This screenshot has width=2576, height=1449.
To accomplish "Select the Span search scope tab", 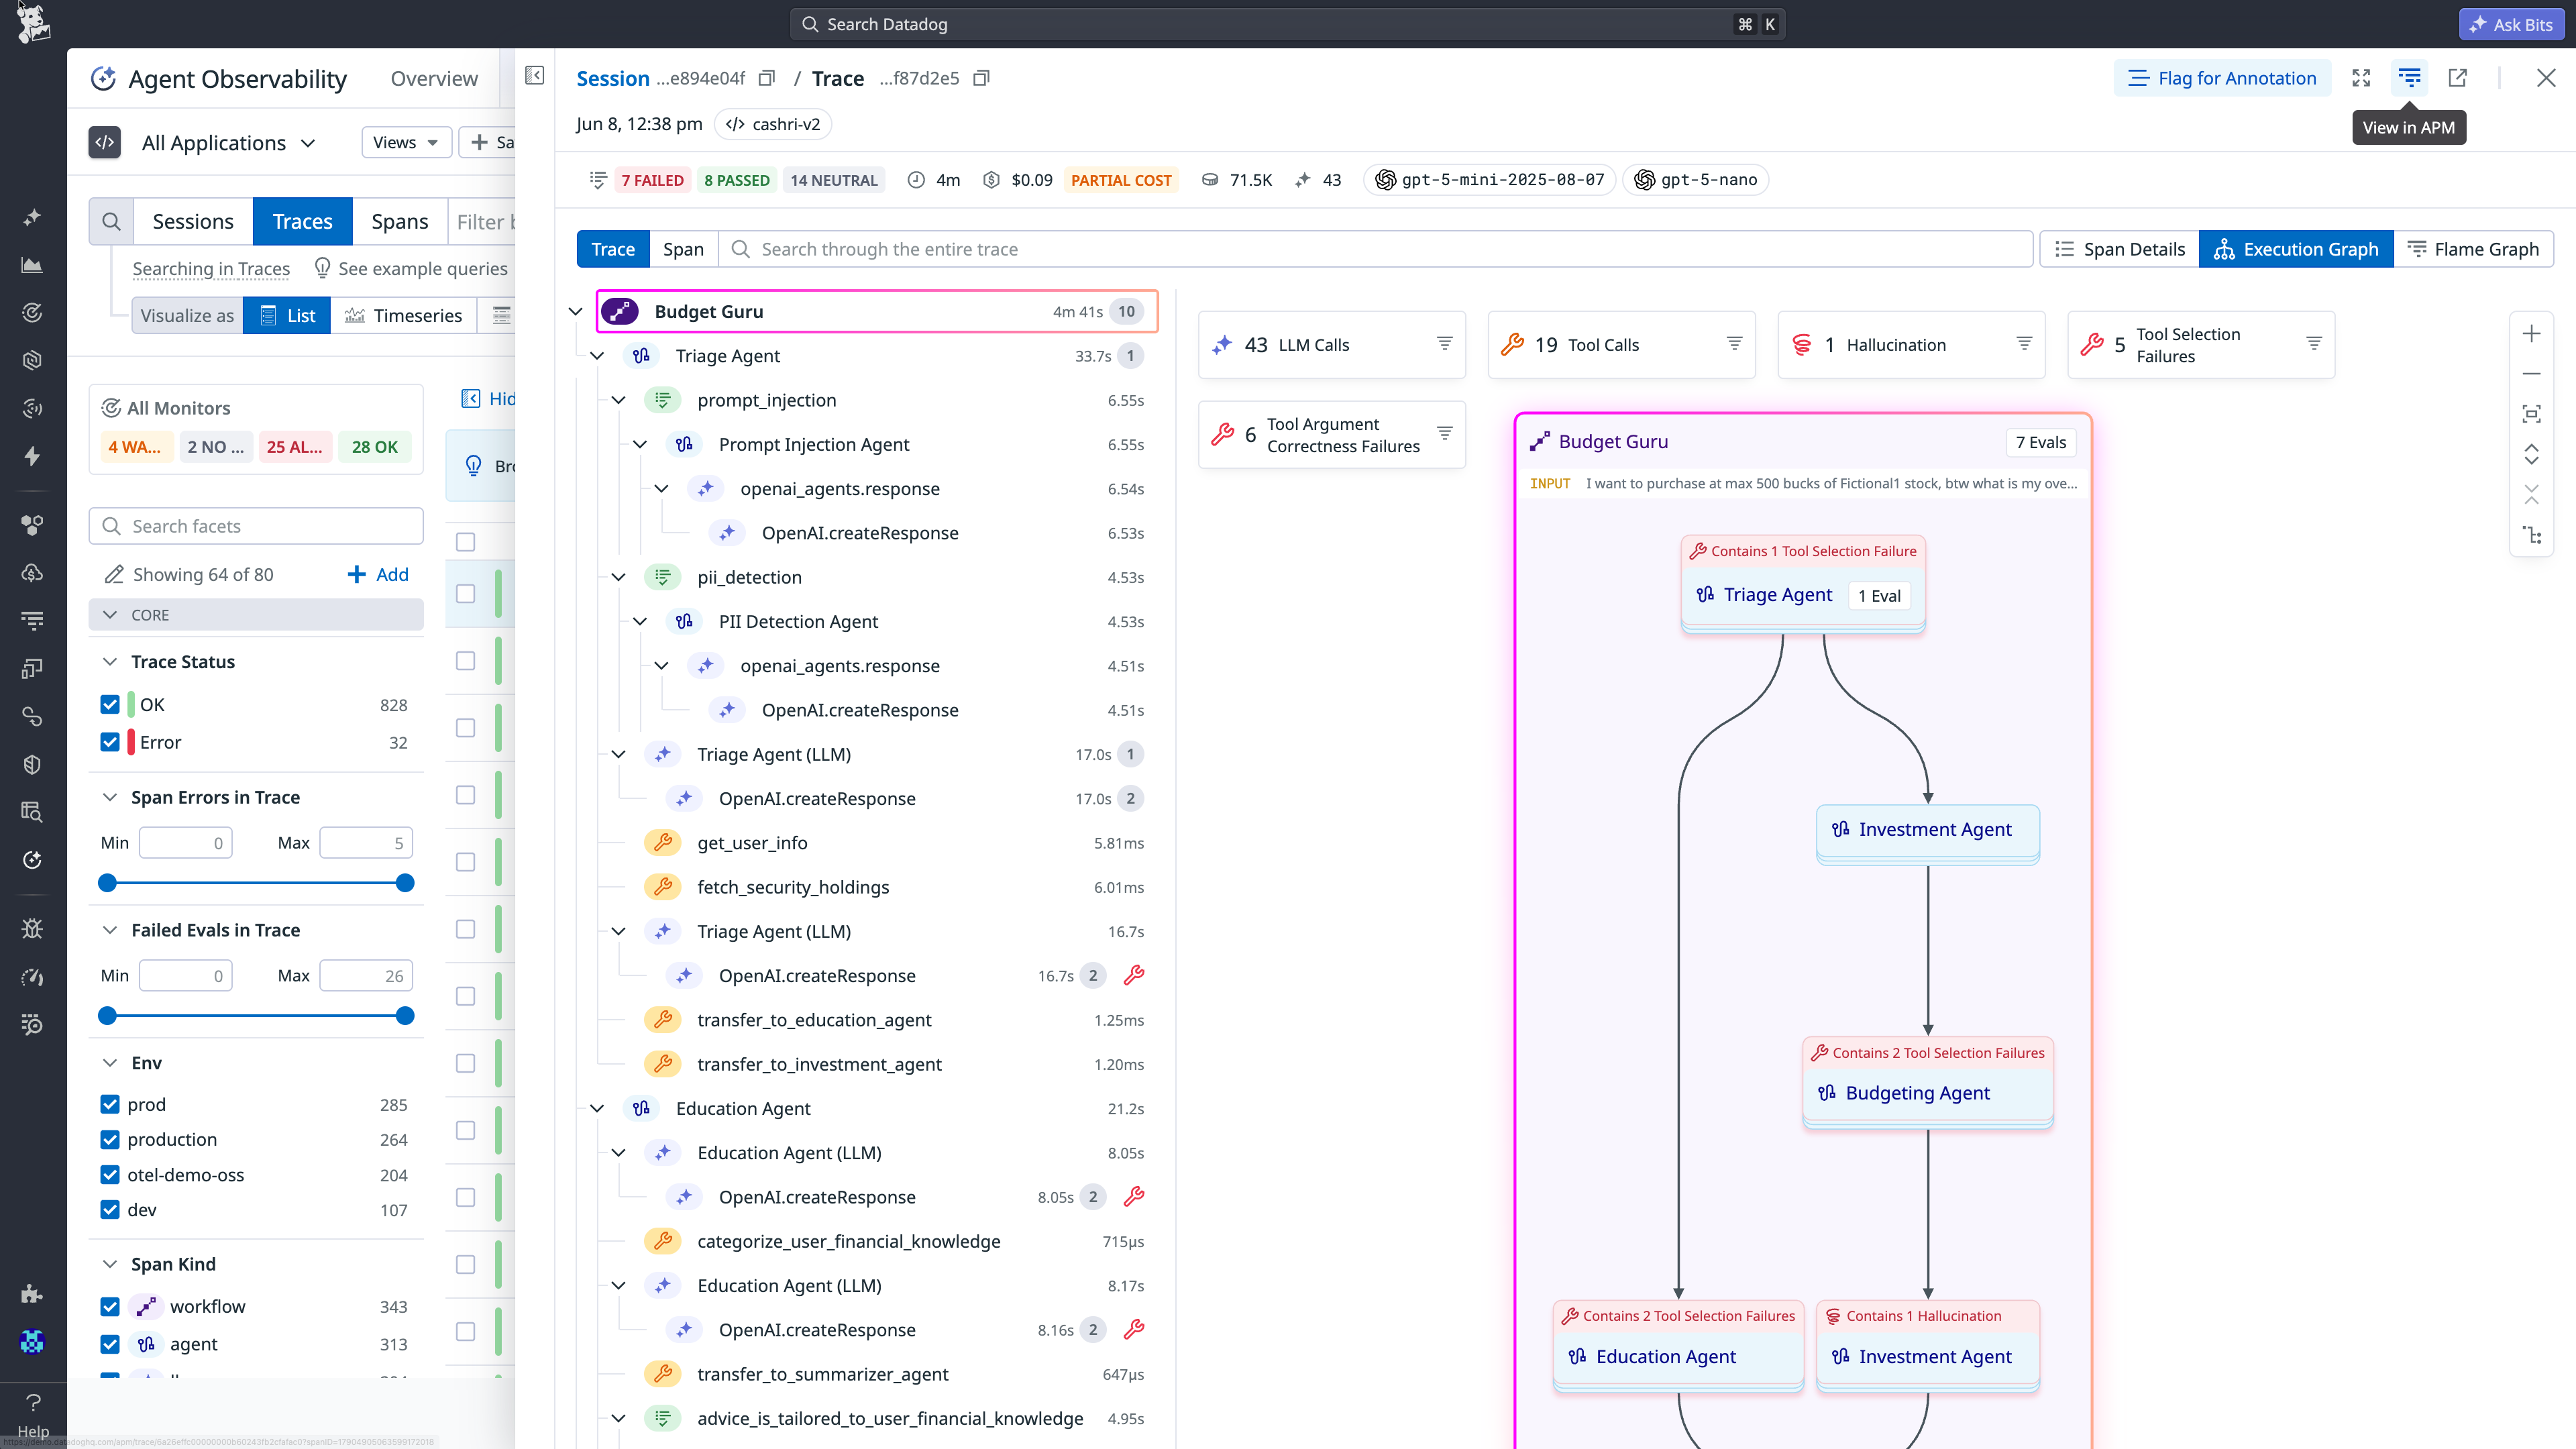I will [x=683, y=249].
